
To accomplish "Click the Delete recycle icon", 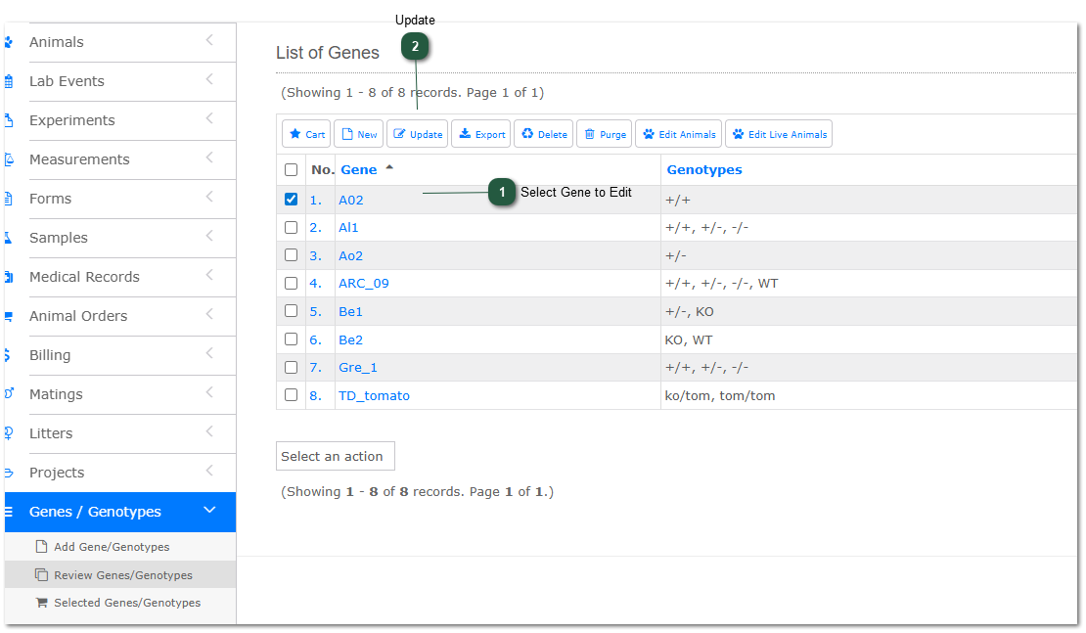I will 527,134.
